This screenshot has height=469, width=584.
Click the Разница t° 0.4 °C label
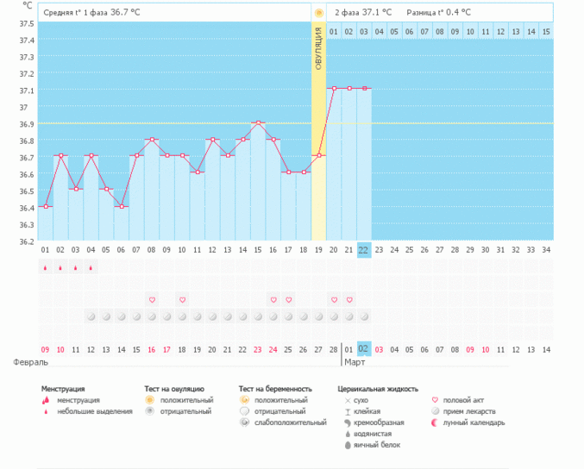pos(440,13)
